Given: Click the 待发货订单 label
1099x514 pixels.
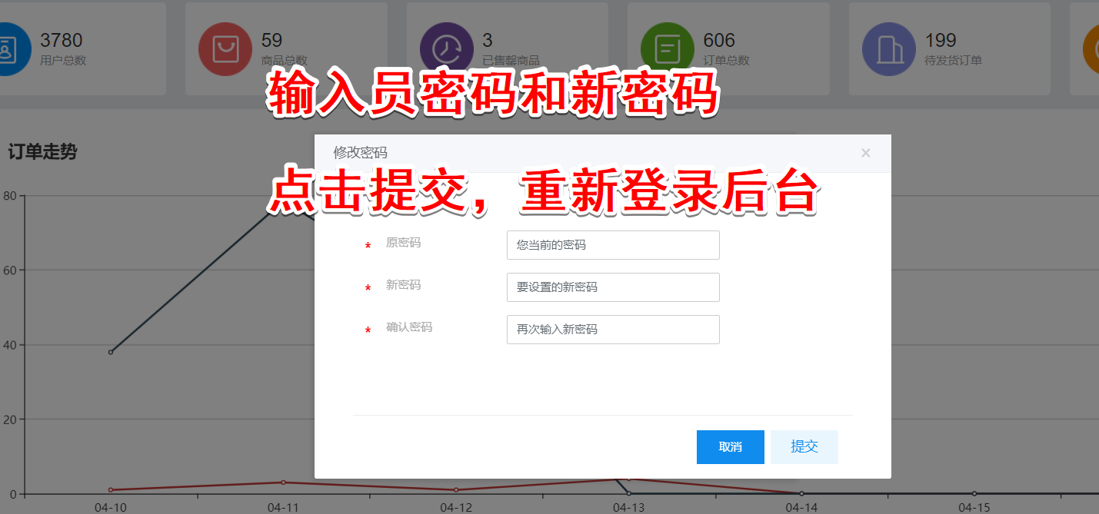Looking at the screenshot, I should point(954,61).
